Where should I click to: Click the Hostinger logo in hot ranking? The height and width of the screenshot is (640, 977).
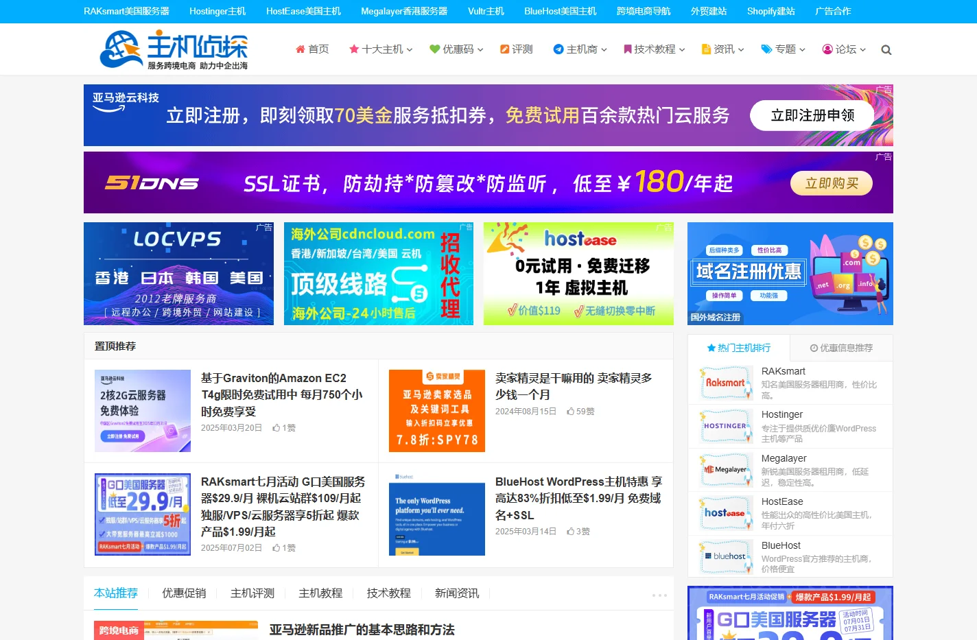pos(726,427)
